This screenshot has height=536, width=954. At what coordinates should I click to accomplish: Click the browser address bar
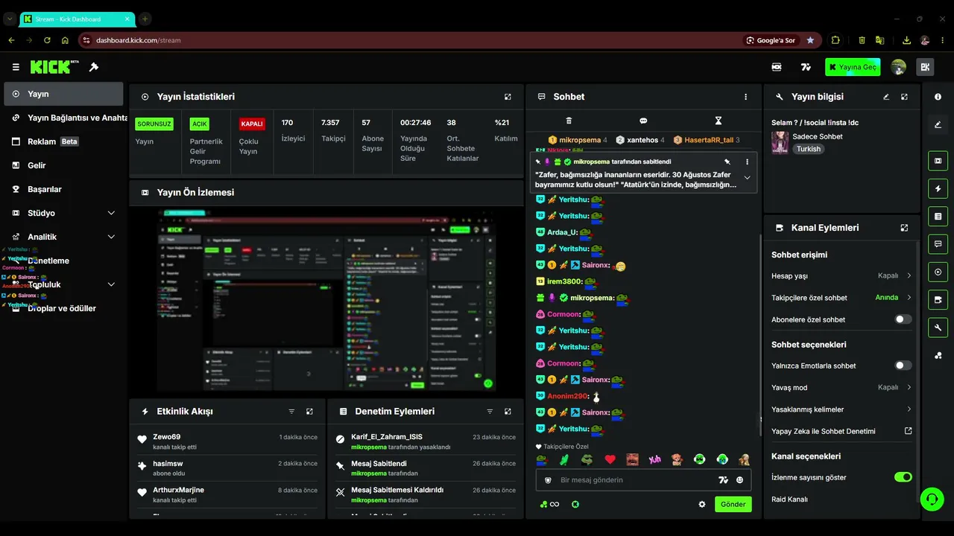tap(410, 40)
